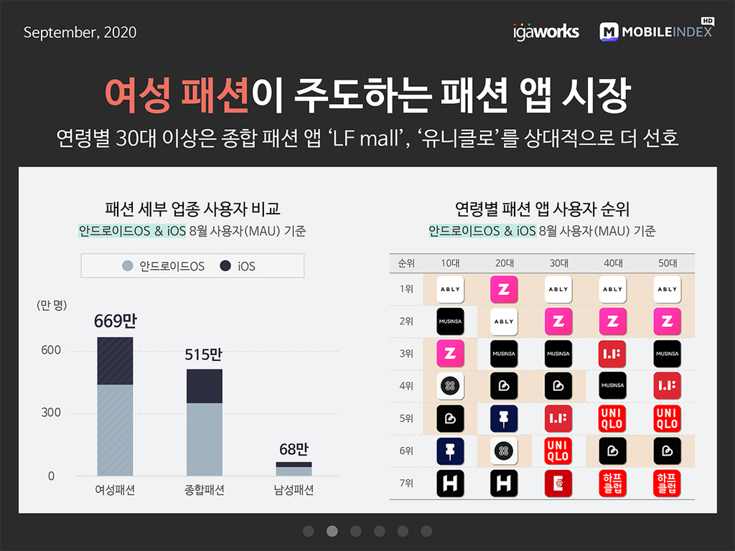
Task: Click the red icon ranked 7위 for 30대
Action: (x=558, y=483)
